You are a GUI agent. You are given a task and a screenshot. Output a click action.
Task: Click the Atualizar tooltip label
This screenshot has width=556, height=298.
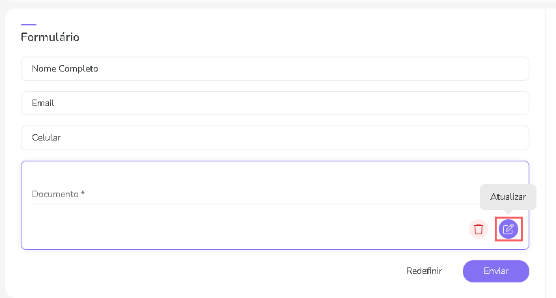[x=508, y=196]
